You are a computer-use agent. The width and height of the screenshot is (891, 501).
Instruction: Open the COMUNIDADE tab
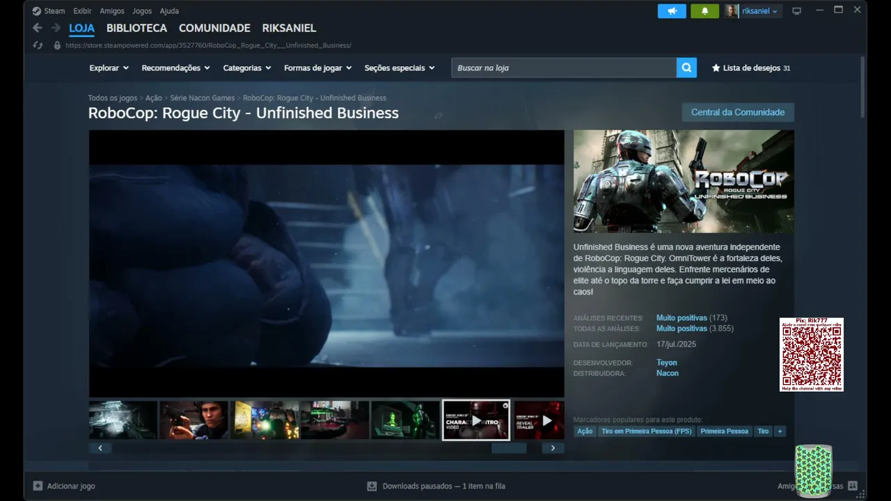[x=214, y=29]
